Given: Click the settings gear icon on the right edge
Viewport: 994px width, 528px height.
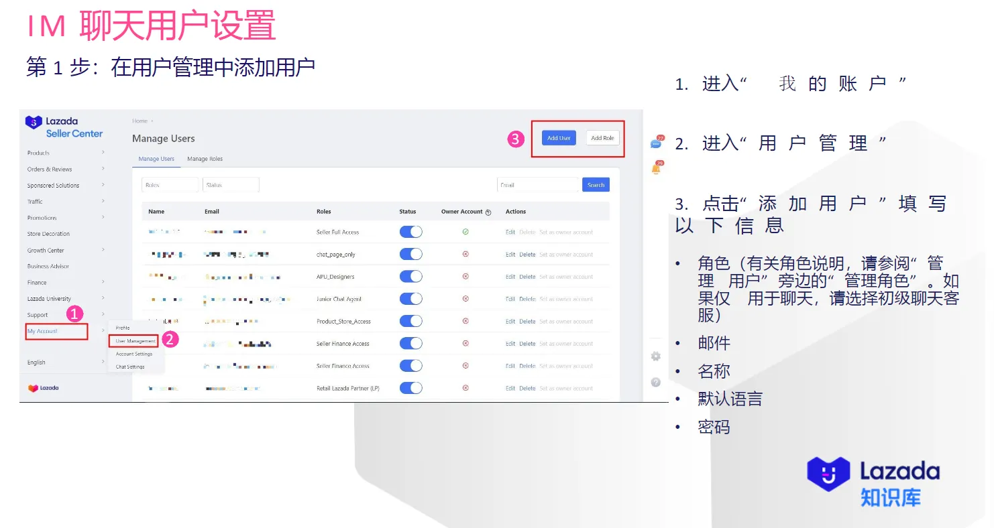Looking at the screenshot, I should coord(655,356).
